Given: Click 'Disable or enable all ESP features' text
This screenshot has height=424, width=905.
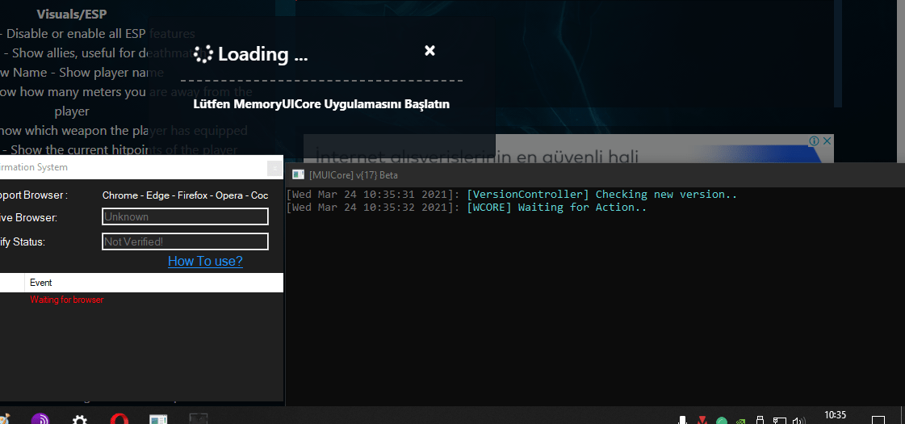Looking at the screenshot, I should pyautogui.click(x=100, y=33).
